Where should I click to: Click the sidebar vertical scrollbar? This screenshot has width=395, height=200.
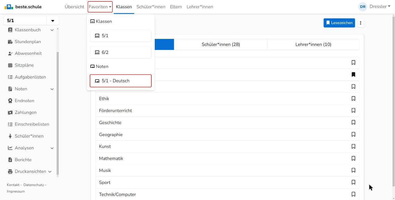point(58,113)
